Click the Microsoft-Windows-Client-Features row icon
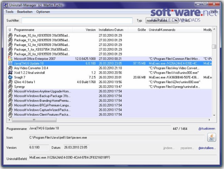 click(10, 115)
